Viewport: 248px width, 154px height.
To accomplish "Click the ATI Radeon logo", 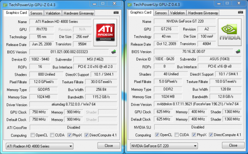I will tap(105, 32).
